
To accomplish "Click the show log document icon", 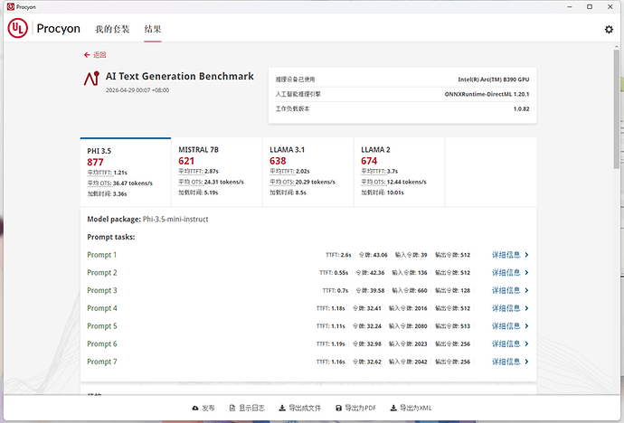I will click(x=232, y=408).
